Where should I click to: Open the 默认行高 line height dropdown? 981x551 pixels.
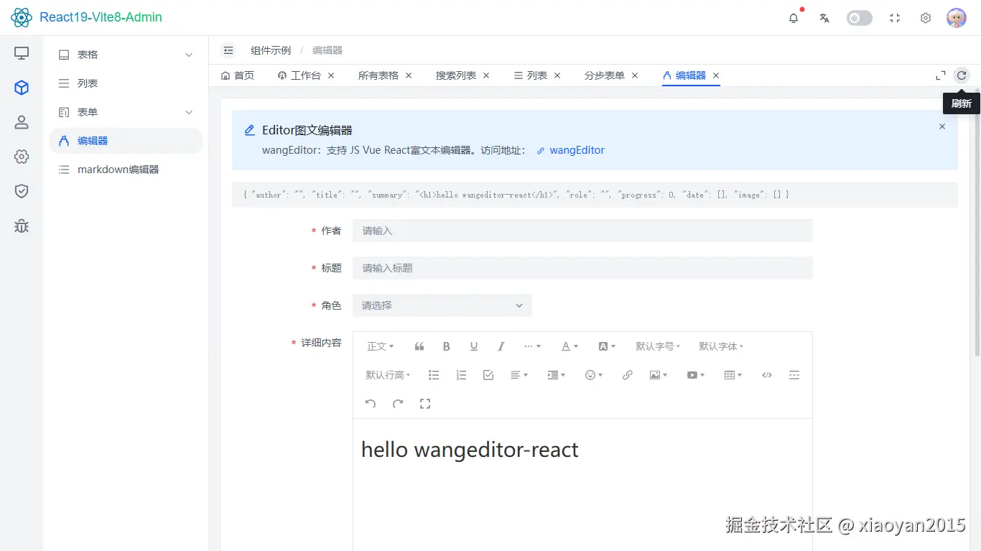388,375
